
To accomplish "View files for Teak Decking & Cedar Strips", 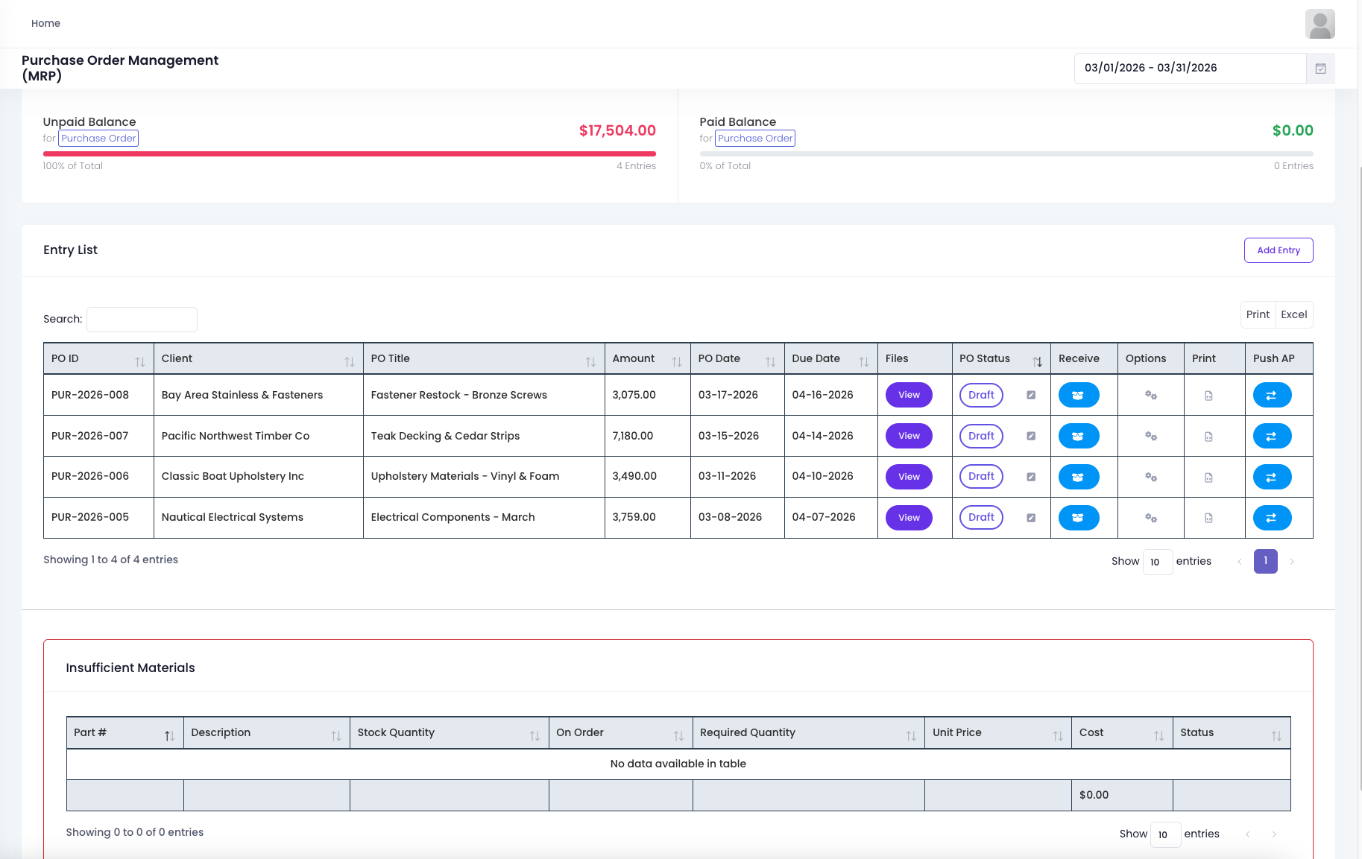I will [908, 436].
